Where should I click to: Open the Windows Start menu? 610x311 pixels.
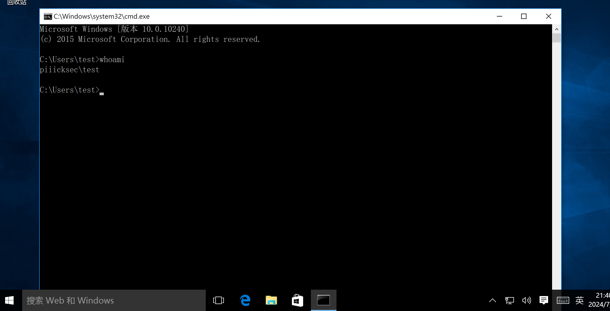[x=10, y=300]
